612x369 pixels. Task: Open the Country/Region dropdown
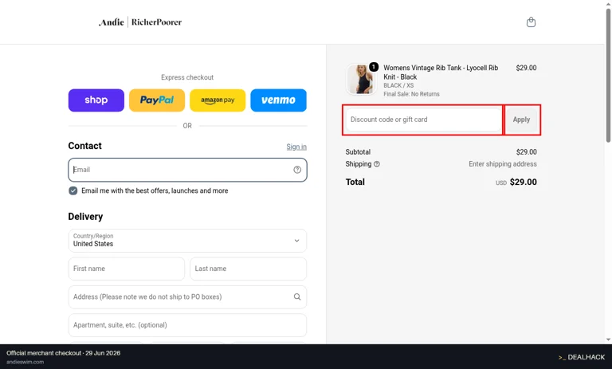pos(187,241)
